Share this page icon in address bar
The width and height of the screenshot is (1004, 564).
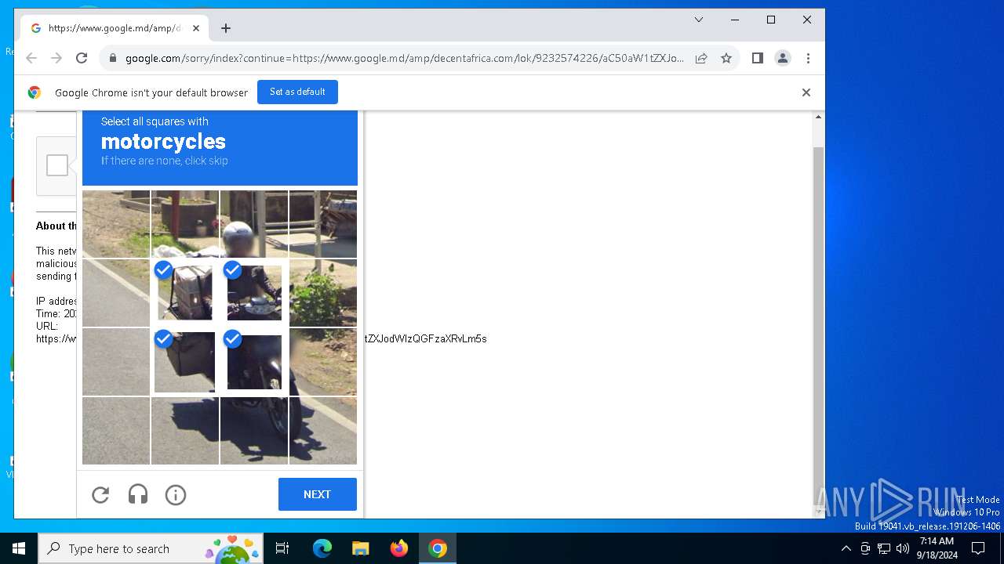(x=701, y=58)
